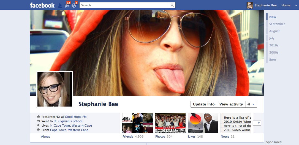Jump to Now on the timeline

click(273, 17)
